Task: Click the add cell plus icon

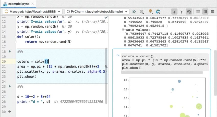Action: (10, 111)
